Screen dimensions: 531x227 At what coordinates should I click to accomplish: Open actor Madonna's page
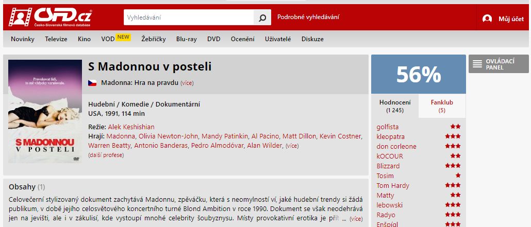pos(121,136)
